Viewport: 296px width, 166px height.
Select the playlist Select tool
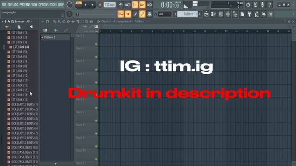[x=82, y=22]
